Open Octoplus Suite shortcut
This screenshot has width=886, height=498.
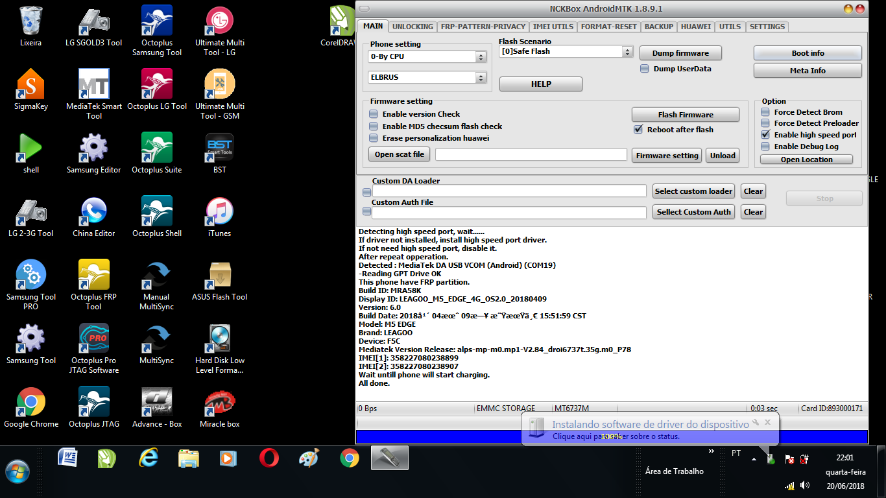pos(157,153)
